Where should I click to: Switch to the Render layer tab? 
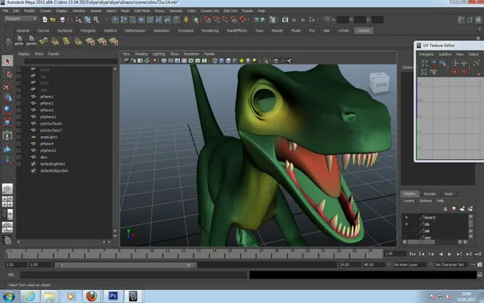(x=430, y=194)
